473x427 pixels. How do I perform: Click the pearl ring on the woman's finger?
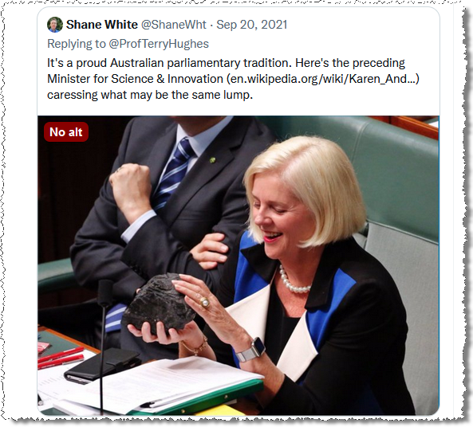pyautogui.click(x=205, y=302)
